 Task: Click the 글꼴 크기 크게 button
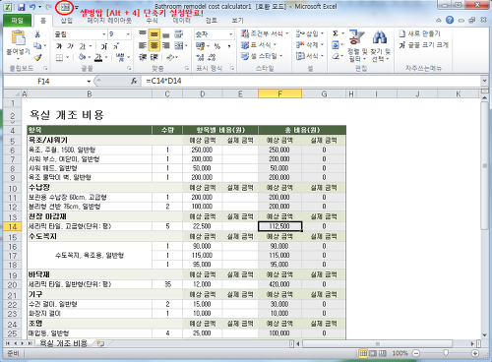click(x=423, y=45)
